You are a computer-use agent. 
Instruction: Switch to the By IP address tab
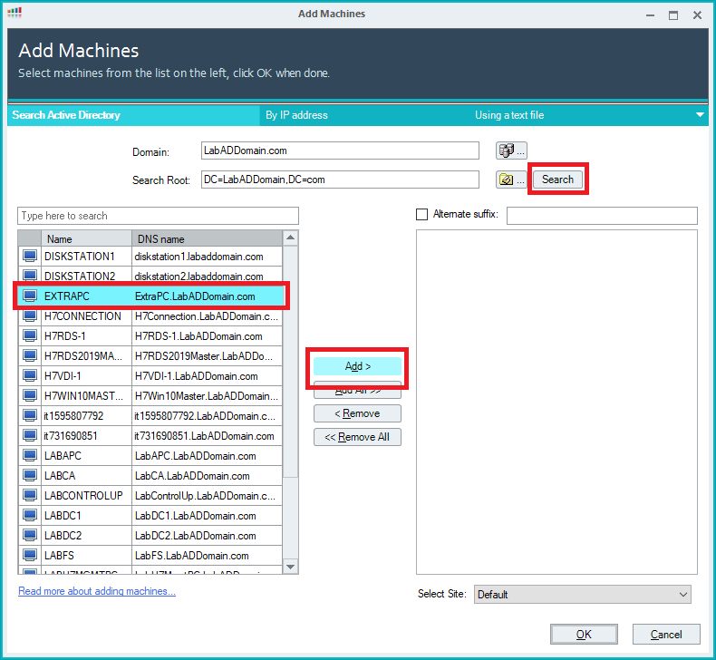[x=296, y=115]
